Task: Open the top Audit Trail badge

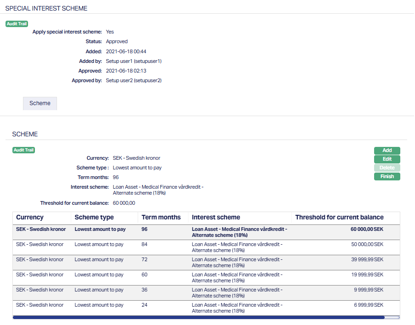Action: (17, 23)
